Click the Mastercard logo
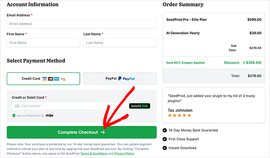270x158 pixels. pos(50,79)
